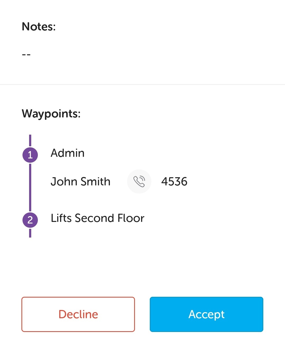Click the Waypoints heading
This screenshot has height=360, width=285.
click(51, 114)
